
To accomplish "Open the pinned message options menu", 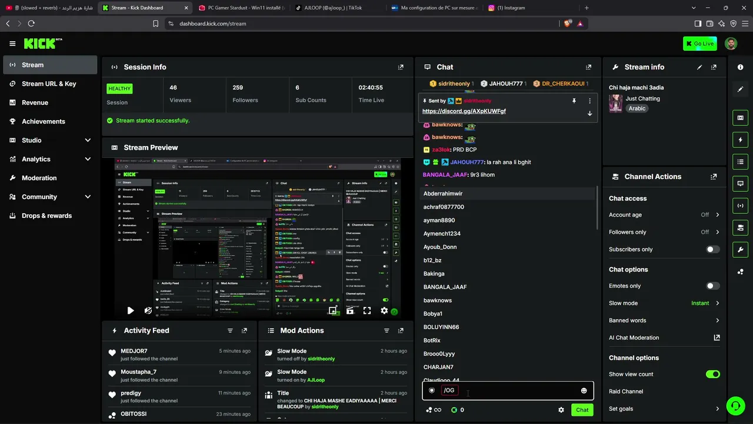I will pos(589,101).
